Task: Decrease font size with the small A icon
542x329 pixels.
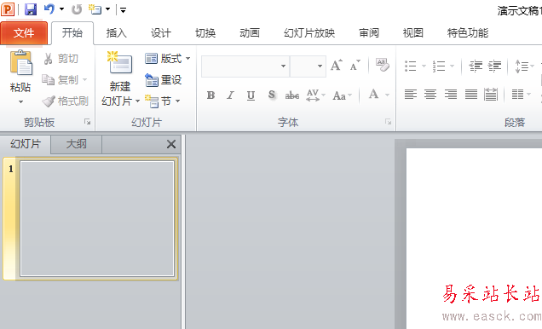Action: point(355,66)
